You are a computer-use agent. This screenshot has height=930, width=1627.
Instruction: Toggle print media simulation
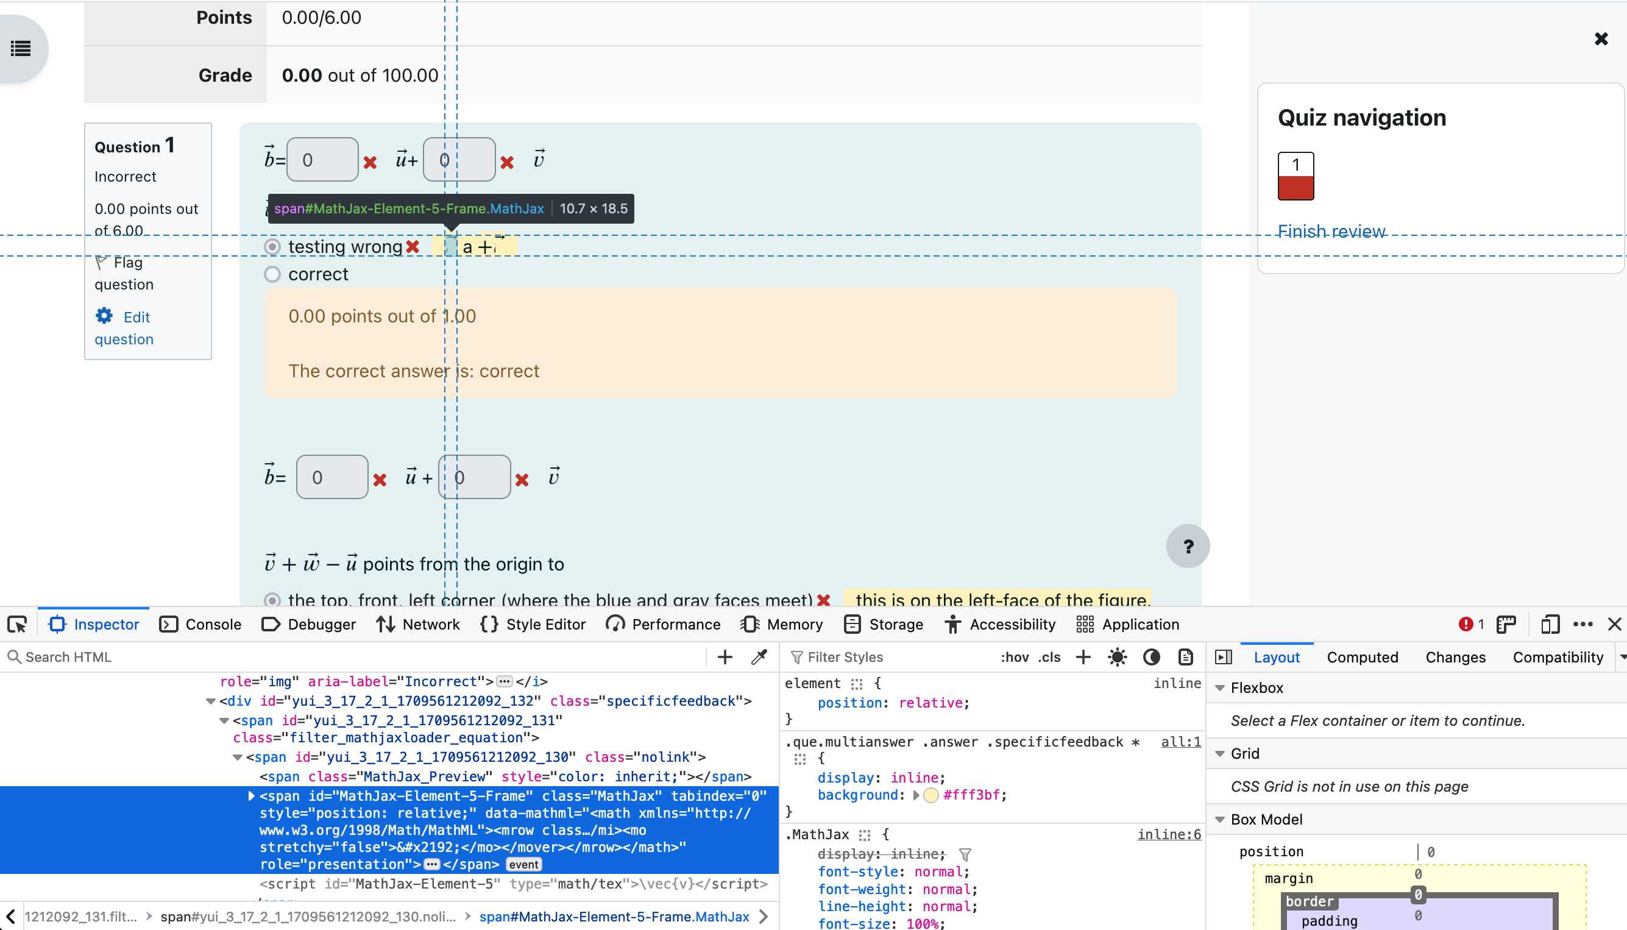click(x=1185, y=656)
